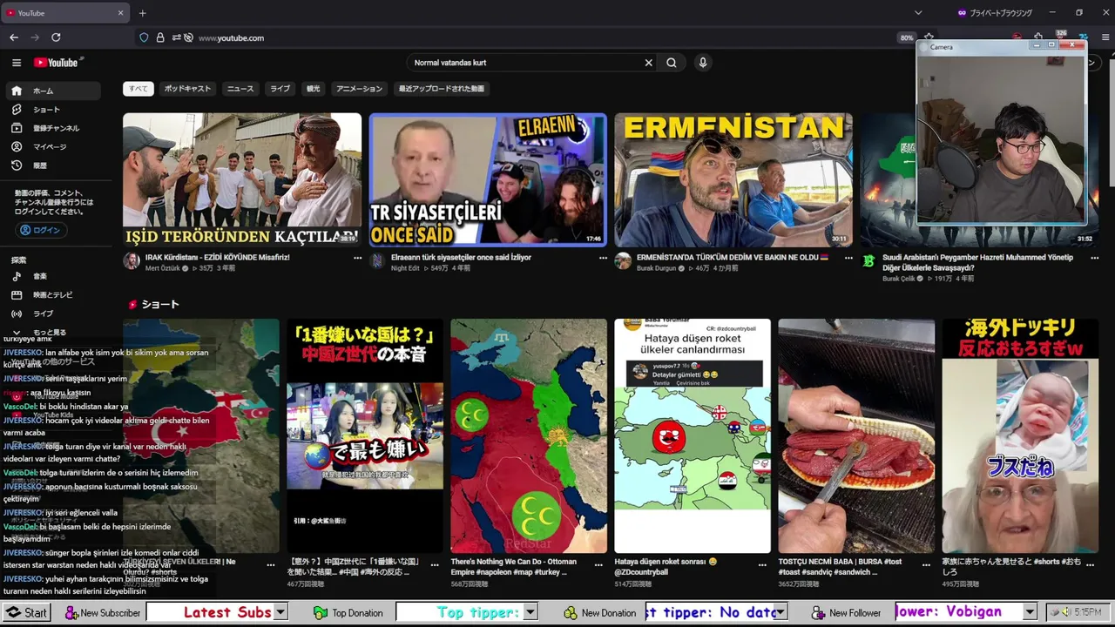Expand the follower Vobigan dropdown arrow
The width and height of the screenshot is (1115, 627).
click(1030, 612)
